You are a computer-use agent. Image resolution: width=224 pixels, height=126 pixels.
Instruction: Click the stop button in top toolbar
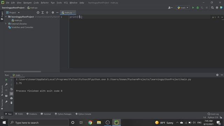pos(206,8)
